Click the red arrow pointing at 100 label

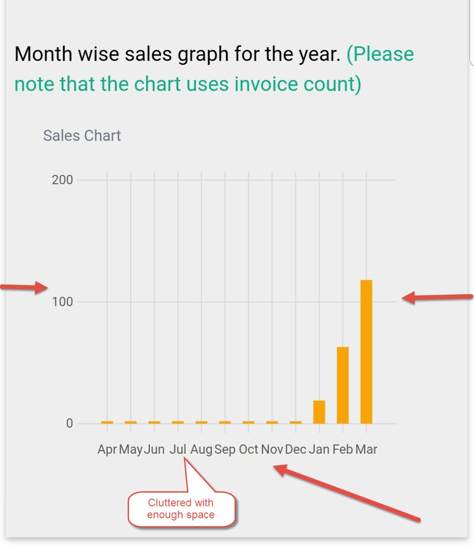[24, 287]
